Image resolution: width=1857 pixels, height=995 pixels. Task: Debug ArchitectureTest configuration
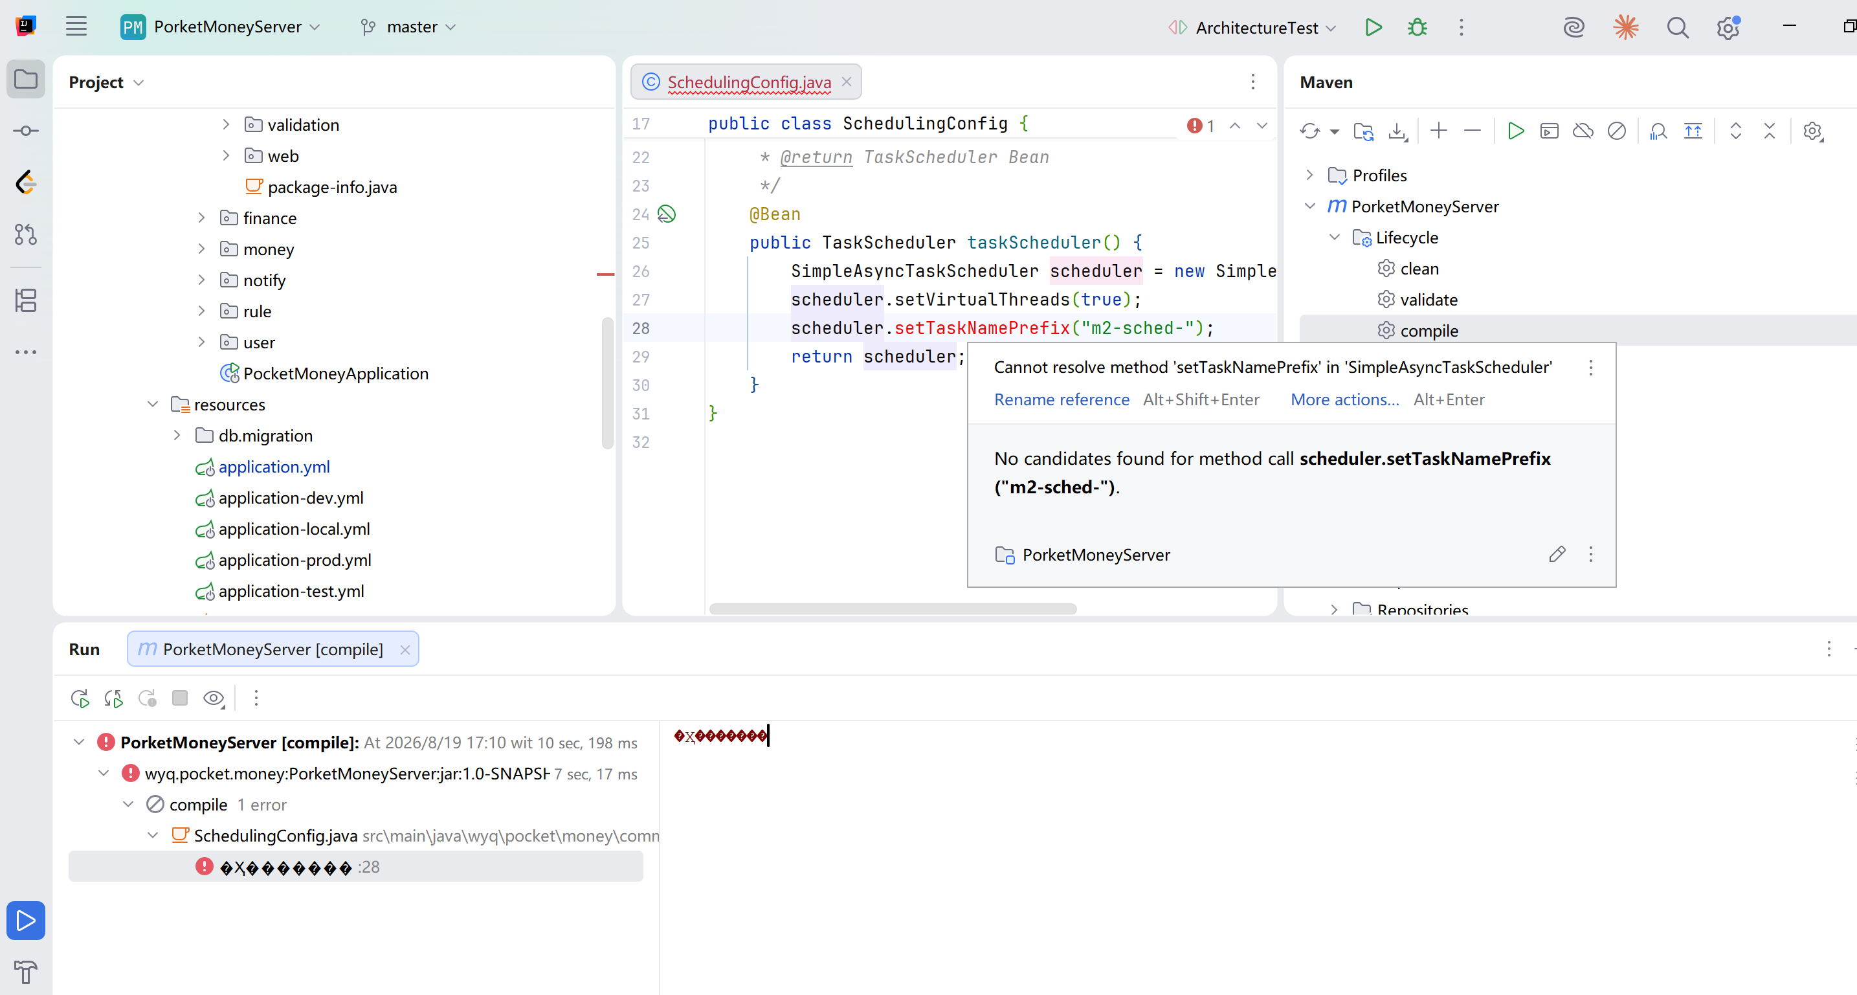tap(1418, 27)
